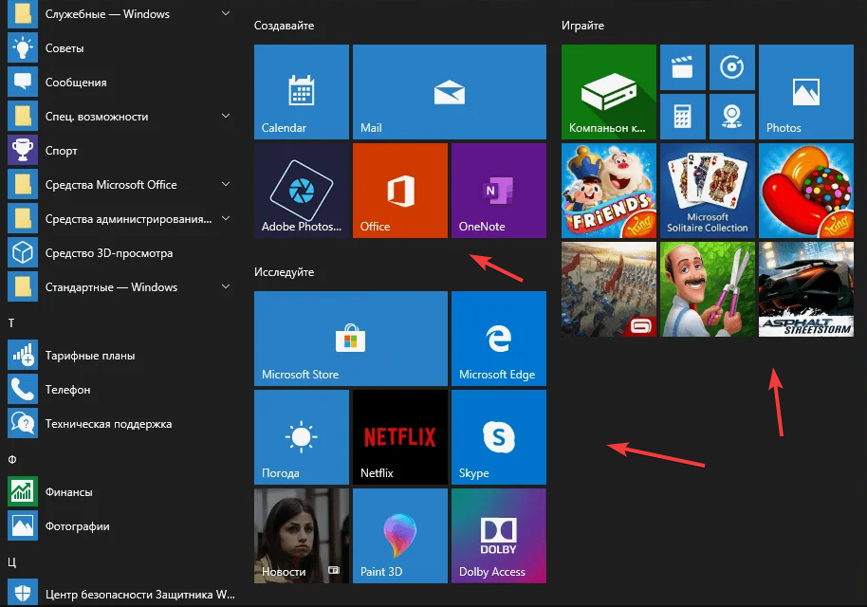The height and width of the screenshot is (607, 867).
Task: Open the small Movies clapperboard tile
Action: [683, 67]
